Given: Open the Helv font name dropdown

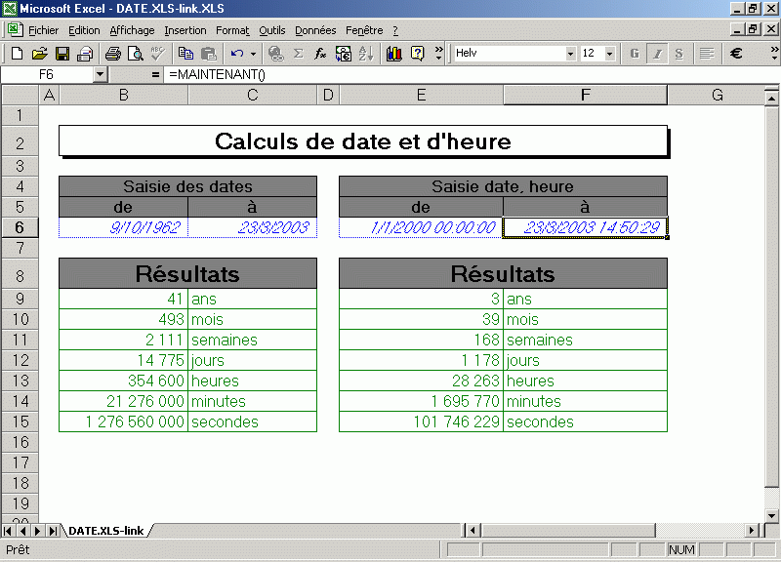Looking at the screenshot, I should click(570, 54).
